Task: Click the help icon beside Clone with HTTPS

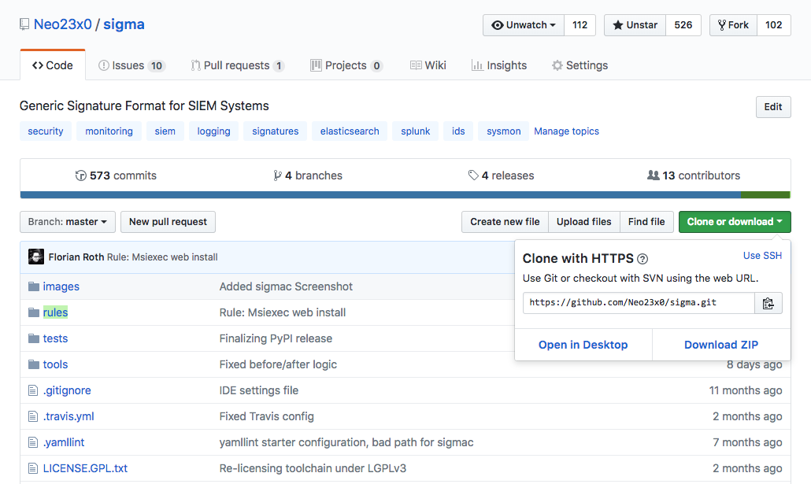Action: (x=643, y=259)
